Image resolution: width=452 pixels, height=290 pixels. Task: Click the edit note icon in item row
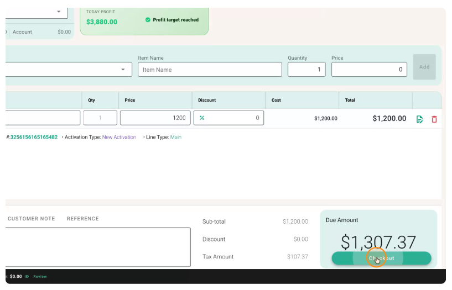[x=420, y=119]
